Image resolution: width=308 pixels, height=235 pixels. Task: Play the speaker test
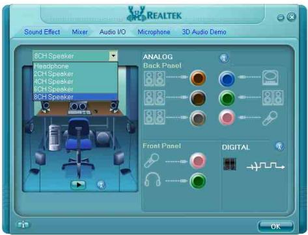tap(78, 185)
